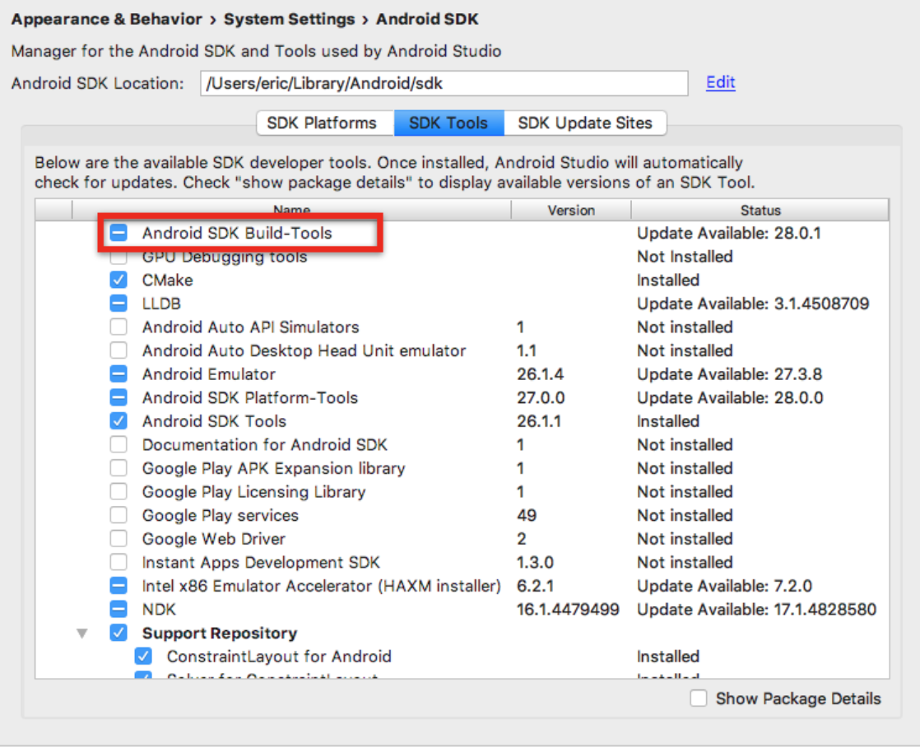The image size is (920, 747).
Task: Click the Edit link for SDK location
Action: [719, 82]
